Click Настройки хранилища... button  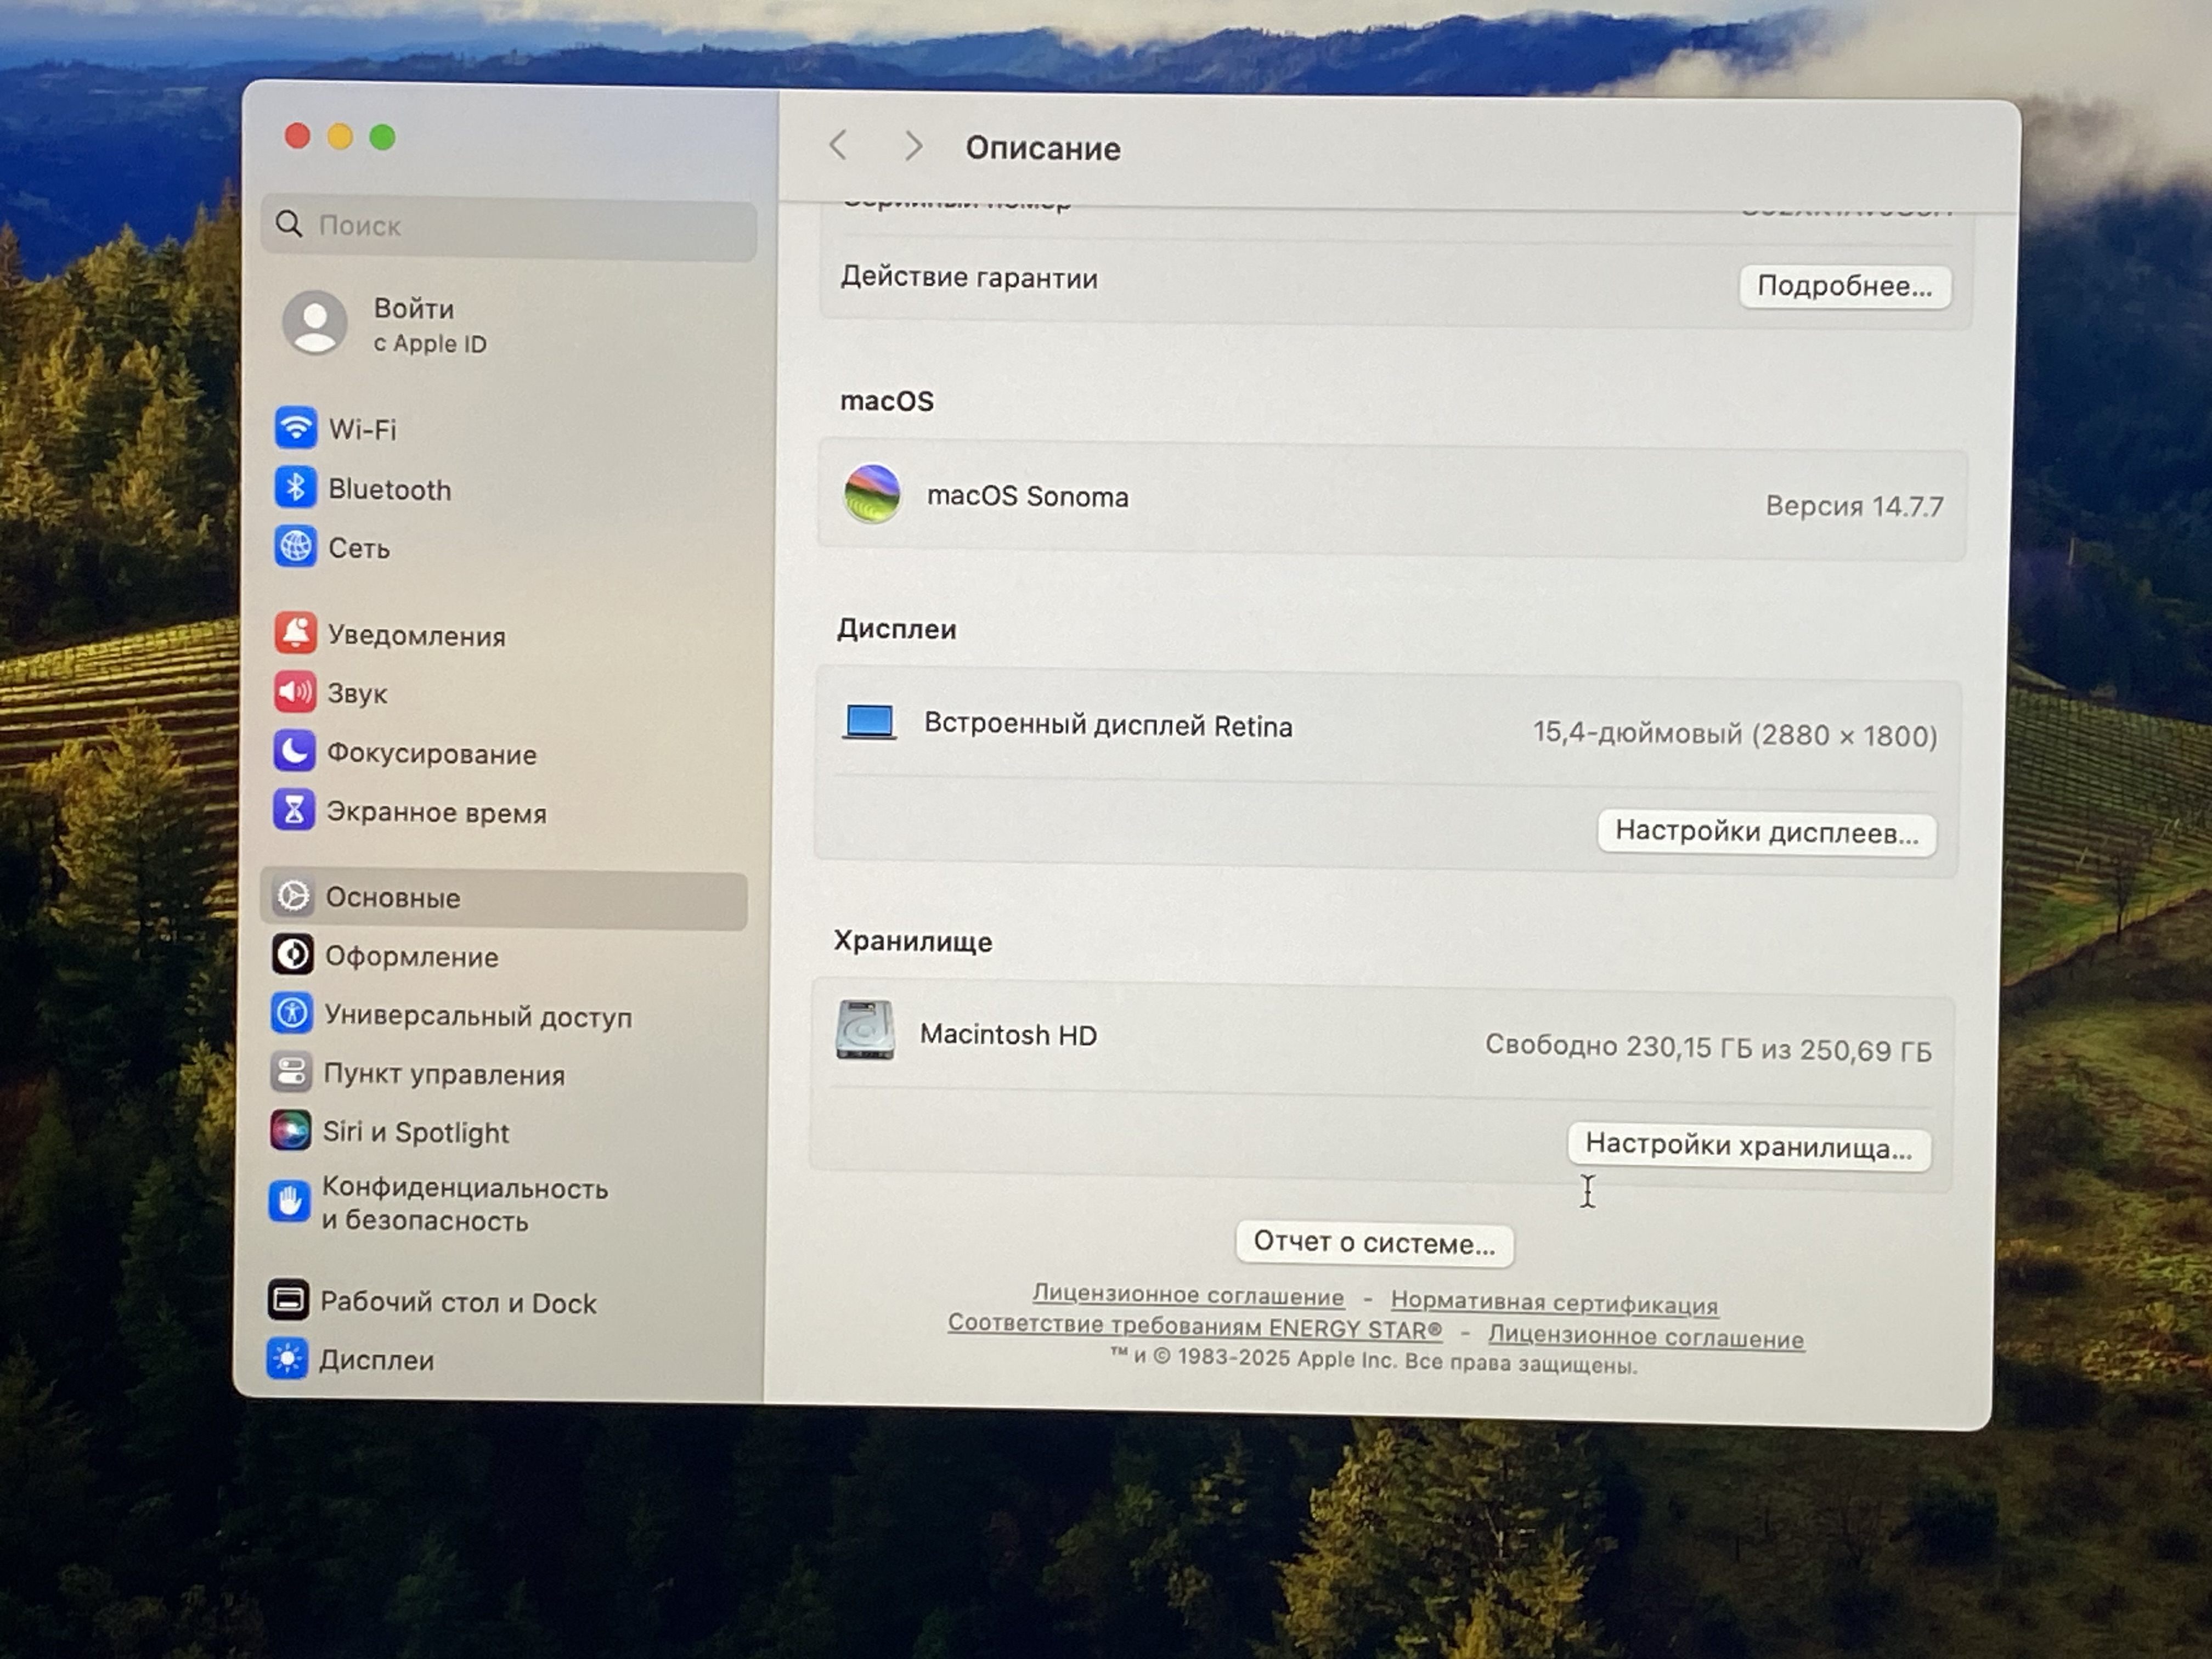click(1748, 1146)
